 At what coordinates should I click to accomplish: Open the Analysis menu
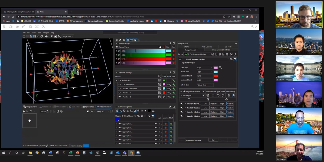tap(46, 33)
